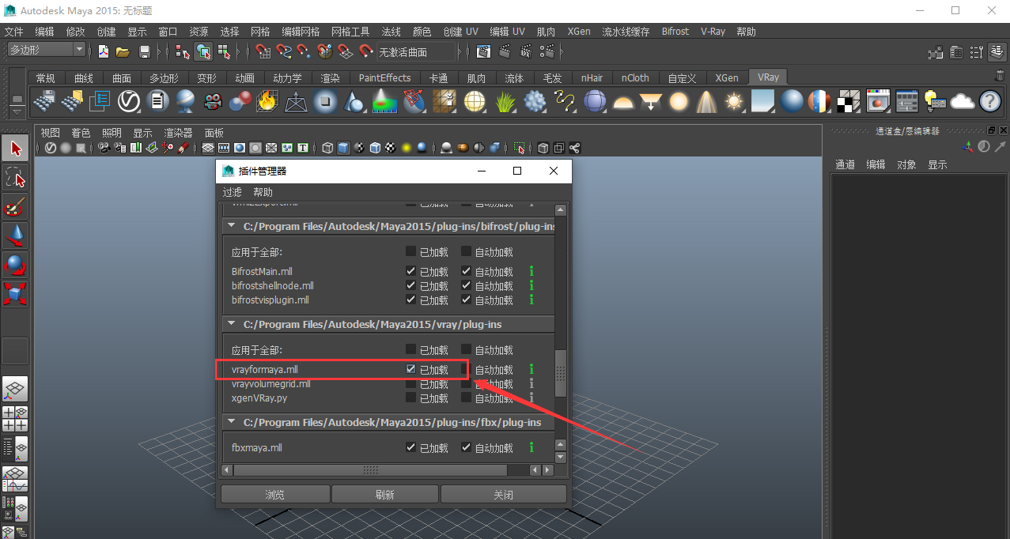Viewport: 1010px width, 539px height.
Task: Check 已加载 in vray 应用于全部 row
Action: pyautogui.click(x=410, y=349)
